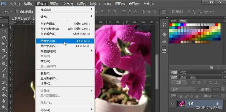Click the 3D roll mode icon
Viewport: 226px width, 112px height.
[194, 12]
